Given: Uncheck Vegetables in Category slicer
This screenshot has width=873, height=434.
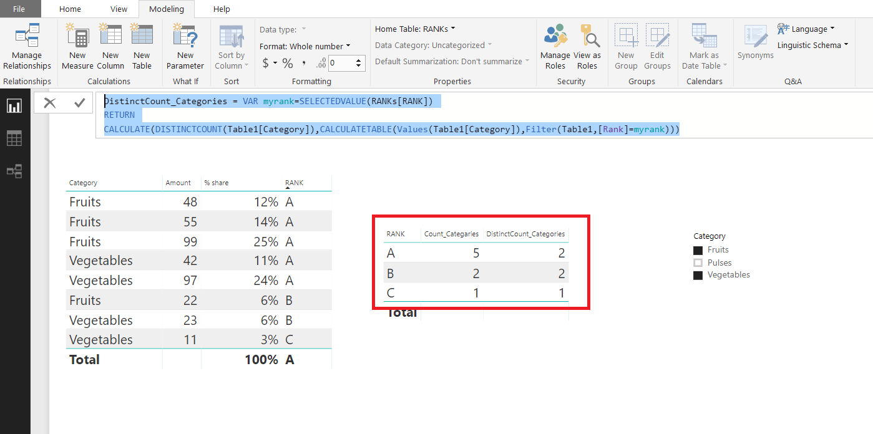Looking at the screenshot, I should point(698,275).
